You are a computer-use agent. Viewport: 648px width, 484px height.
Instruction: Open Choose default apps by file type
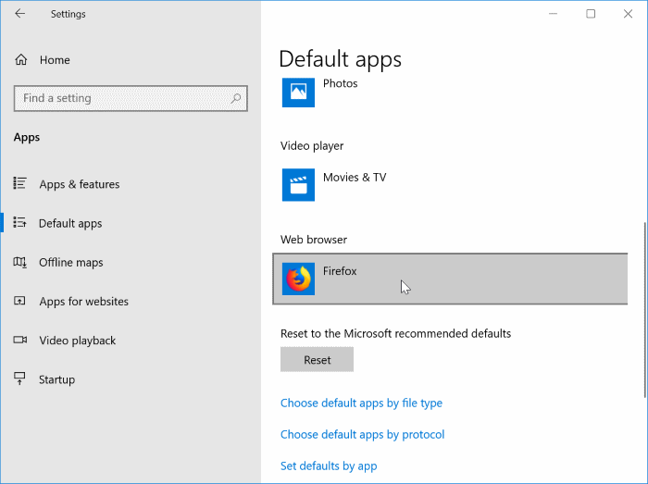pyautogui.click(x=361, y=403)
